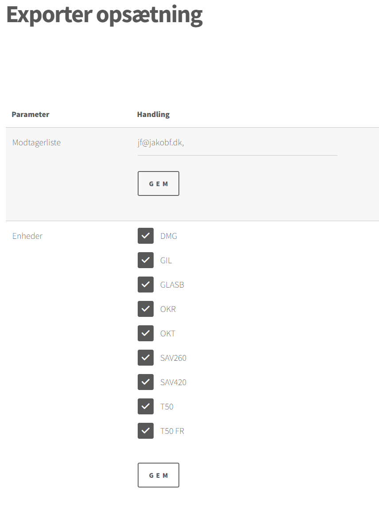Toggle the GIL checkbox

point(146,261)
